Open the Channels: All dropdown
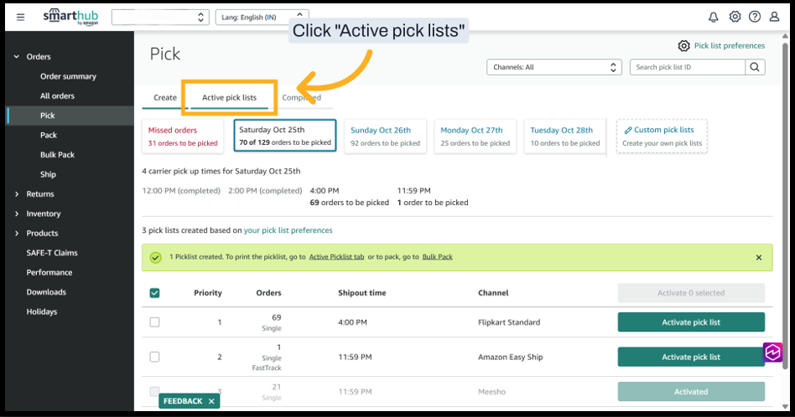 click(x=554, y=67)
